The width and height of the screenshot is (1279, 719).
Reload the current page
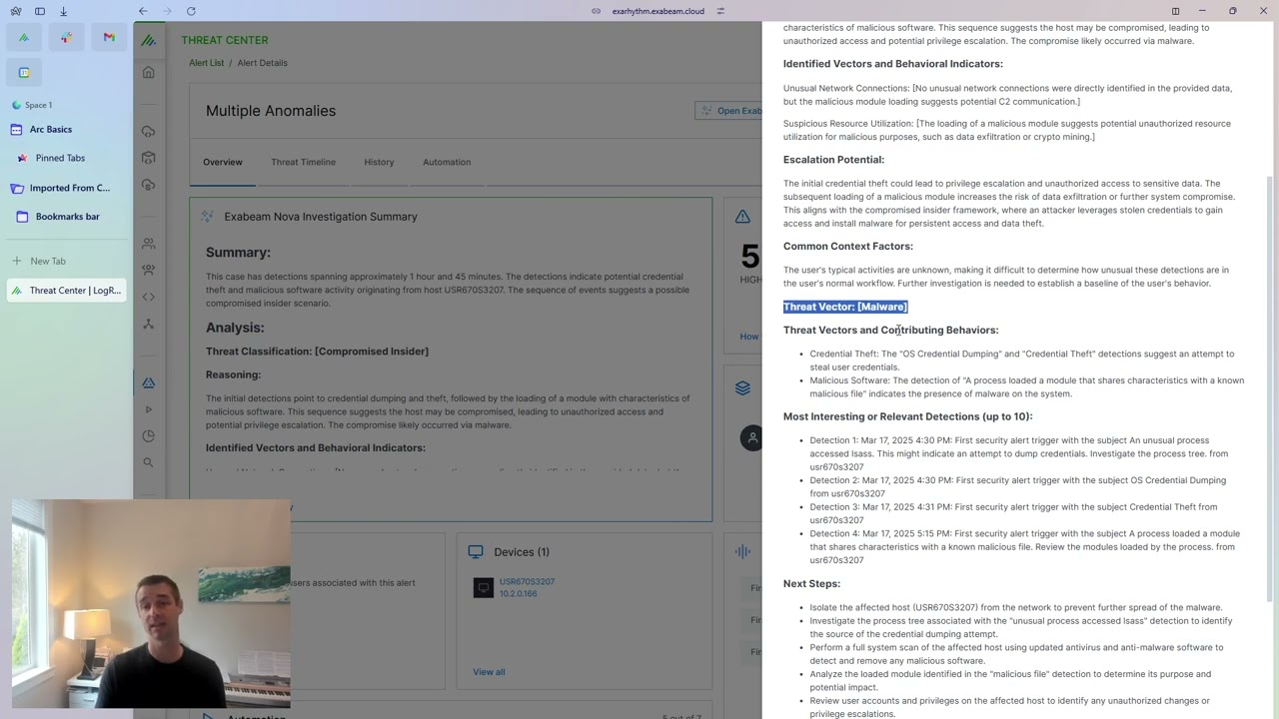pos(191,11)
